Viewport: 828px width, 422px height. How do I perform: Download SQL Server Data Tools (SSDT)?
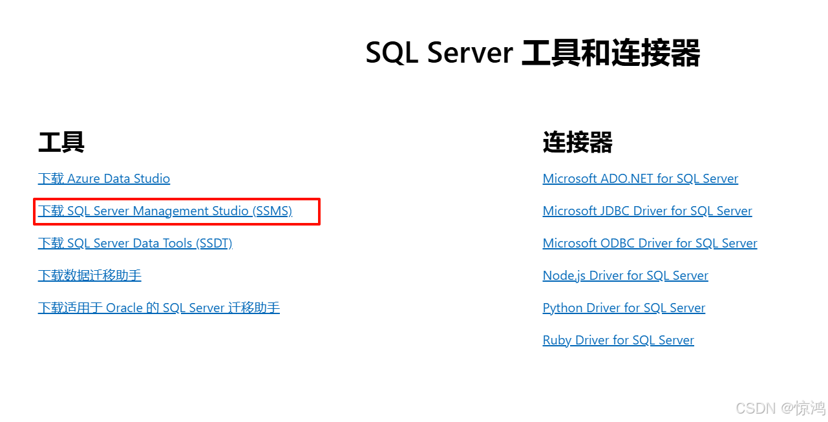pos(135,243)
